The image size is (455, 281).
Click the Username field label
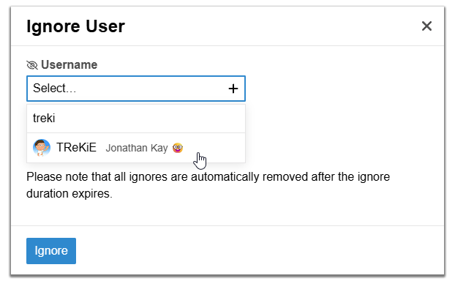tap(69, 64)
